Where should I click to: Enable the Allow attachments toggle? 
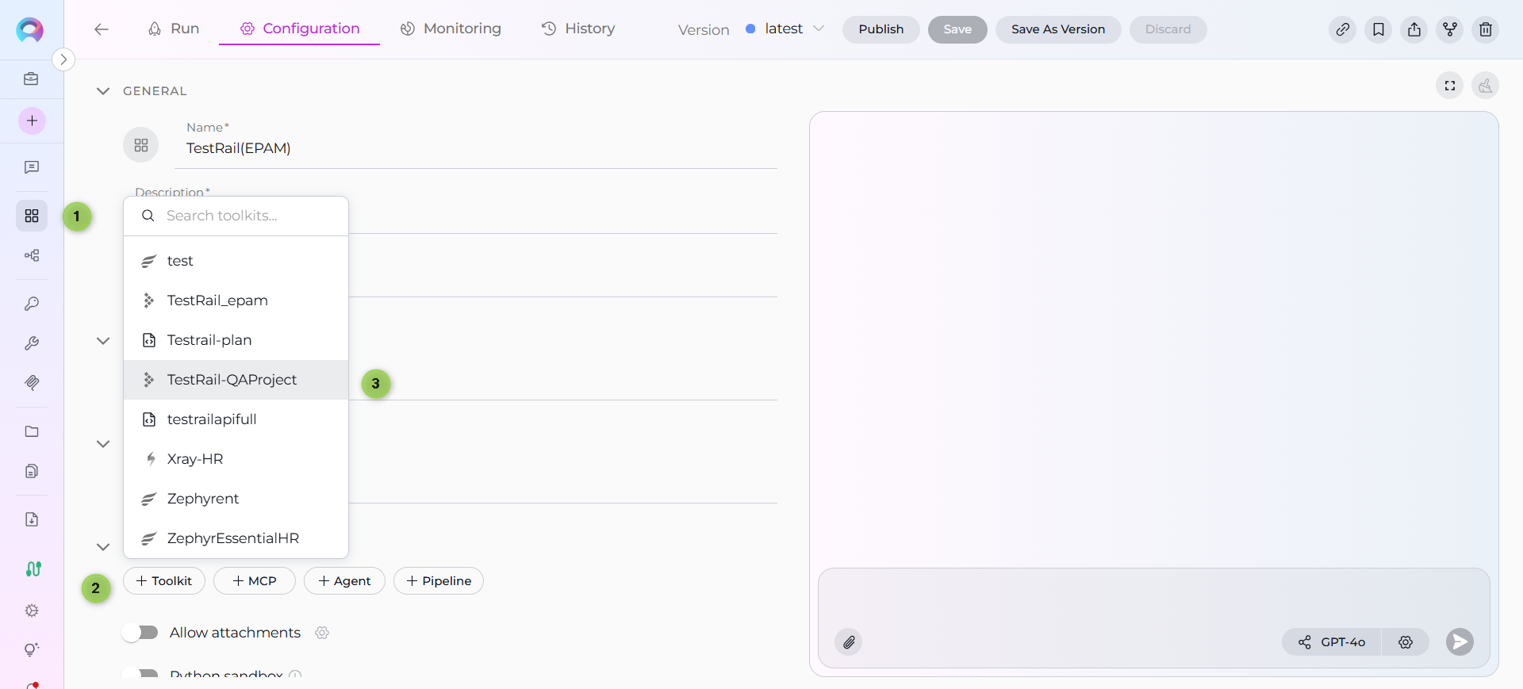click(140, 632)
